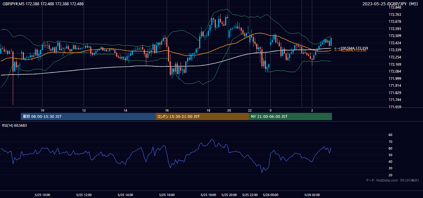Click the RSI(14) 60.5683 indicator label
Screen dimensions: 423x198
15,125
